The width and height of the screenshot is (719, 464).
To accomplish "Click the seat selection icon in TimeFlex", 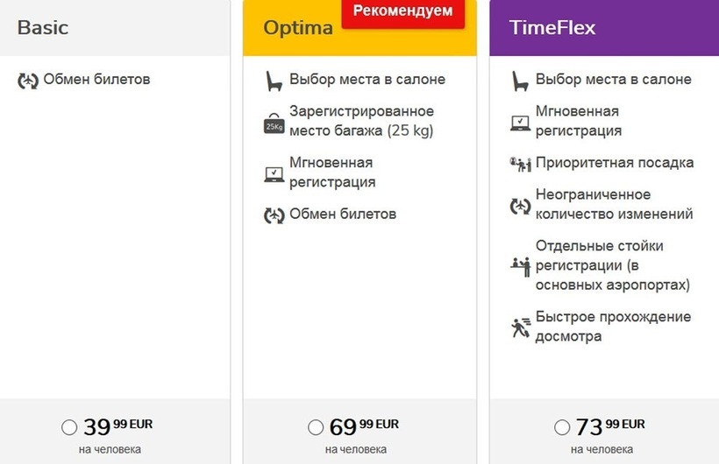I will point(520,81).
